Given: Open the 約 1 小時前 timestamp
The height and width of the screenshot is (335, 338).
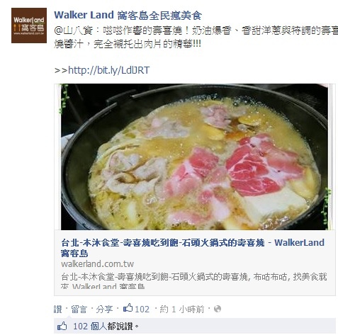Looking at the screenshot, I should click(182, 309).
